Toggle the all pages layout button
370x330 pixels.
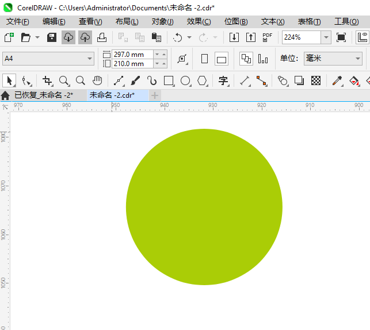click(246, 59)
